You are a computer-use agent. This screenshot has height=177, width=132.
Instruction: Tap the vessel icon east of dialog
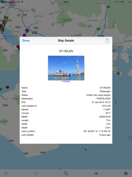tap(115, 101)
